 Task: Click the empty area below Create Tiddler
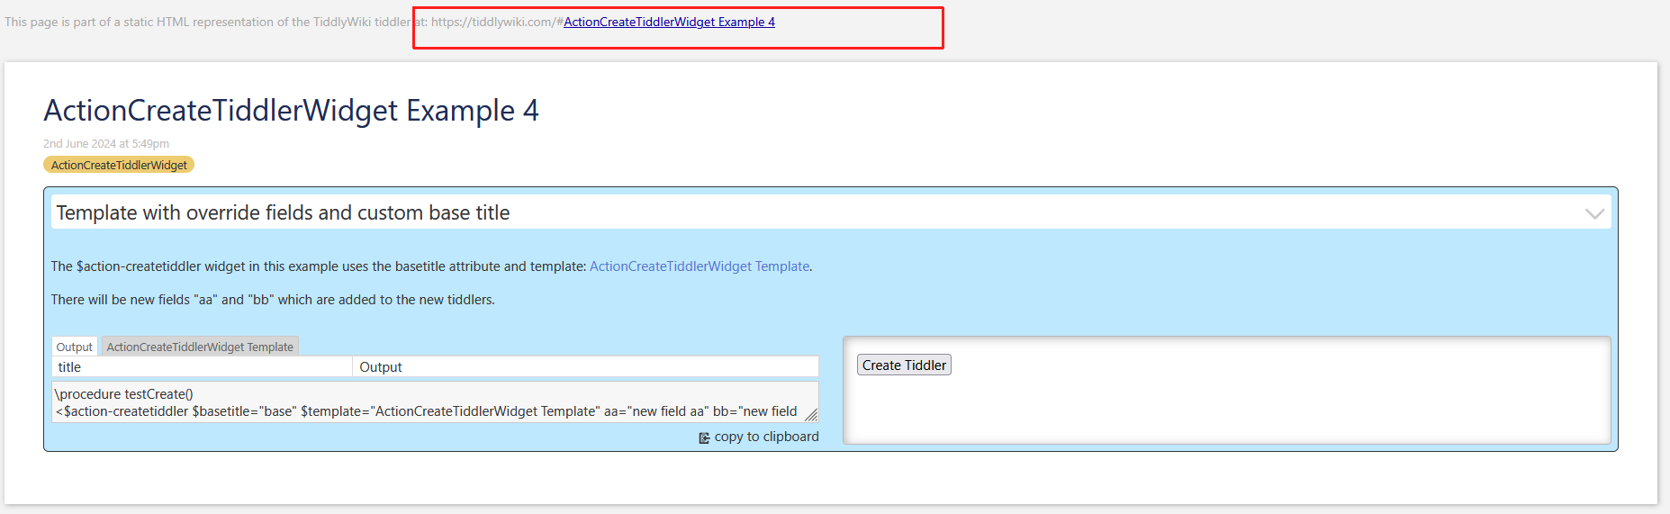[x=1226, y=410]
